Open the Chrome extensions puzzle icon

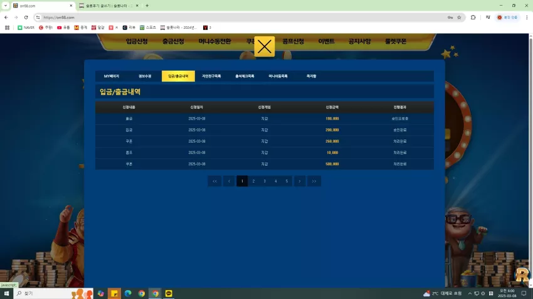(473, 18)
